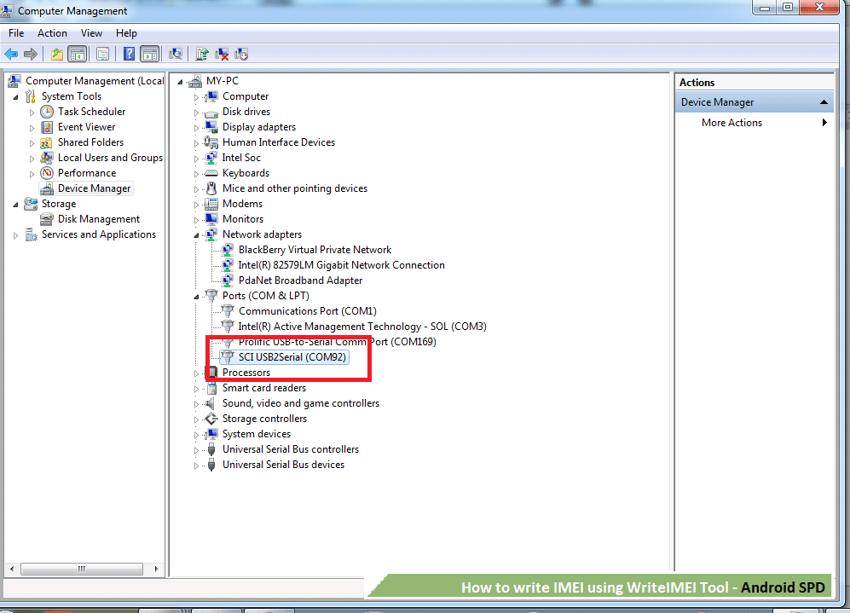
Task: Select the Computer category
Action: 246,96
